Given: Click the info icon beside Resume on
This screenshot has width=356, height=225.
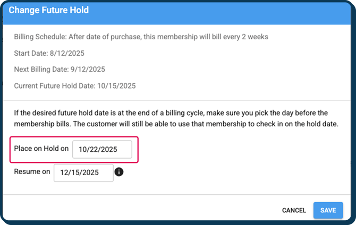Looking at the screenshot, I should [119, 172].
